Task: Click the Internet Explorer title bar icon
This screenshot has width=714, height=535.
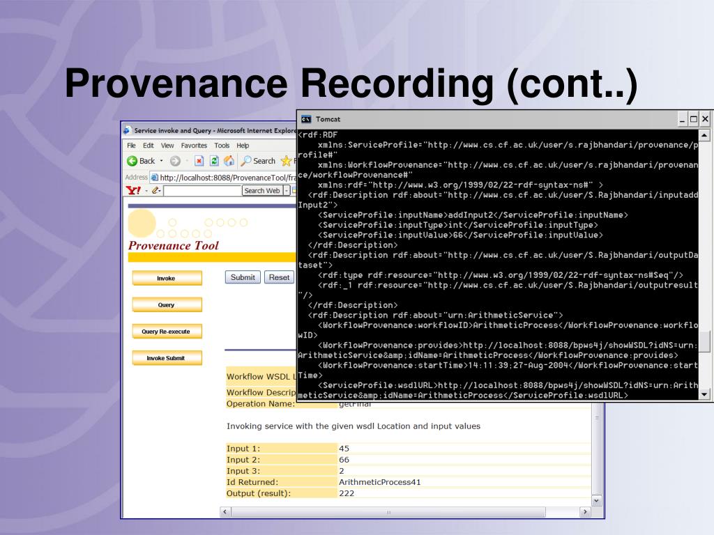Action: click(127, 130)
